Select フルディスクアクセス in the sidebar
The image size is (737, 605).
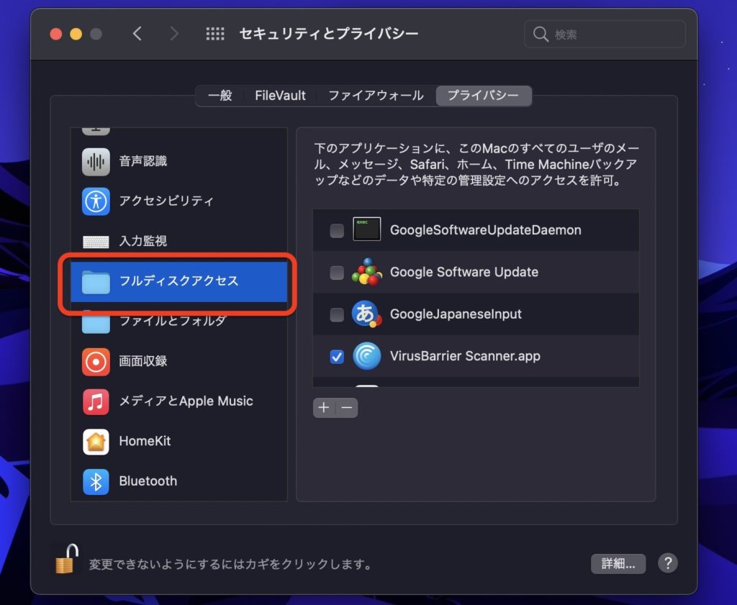(x=178, y=281)
